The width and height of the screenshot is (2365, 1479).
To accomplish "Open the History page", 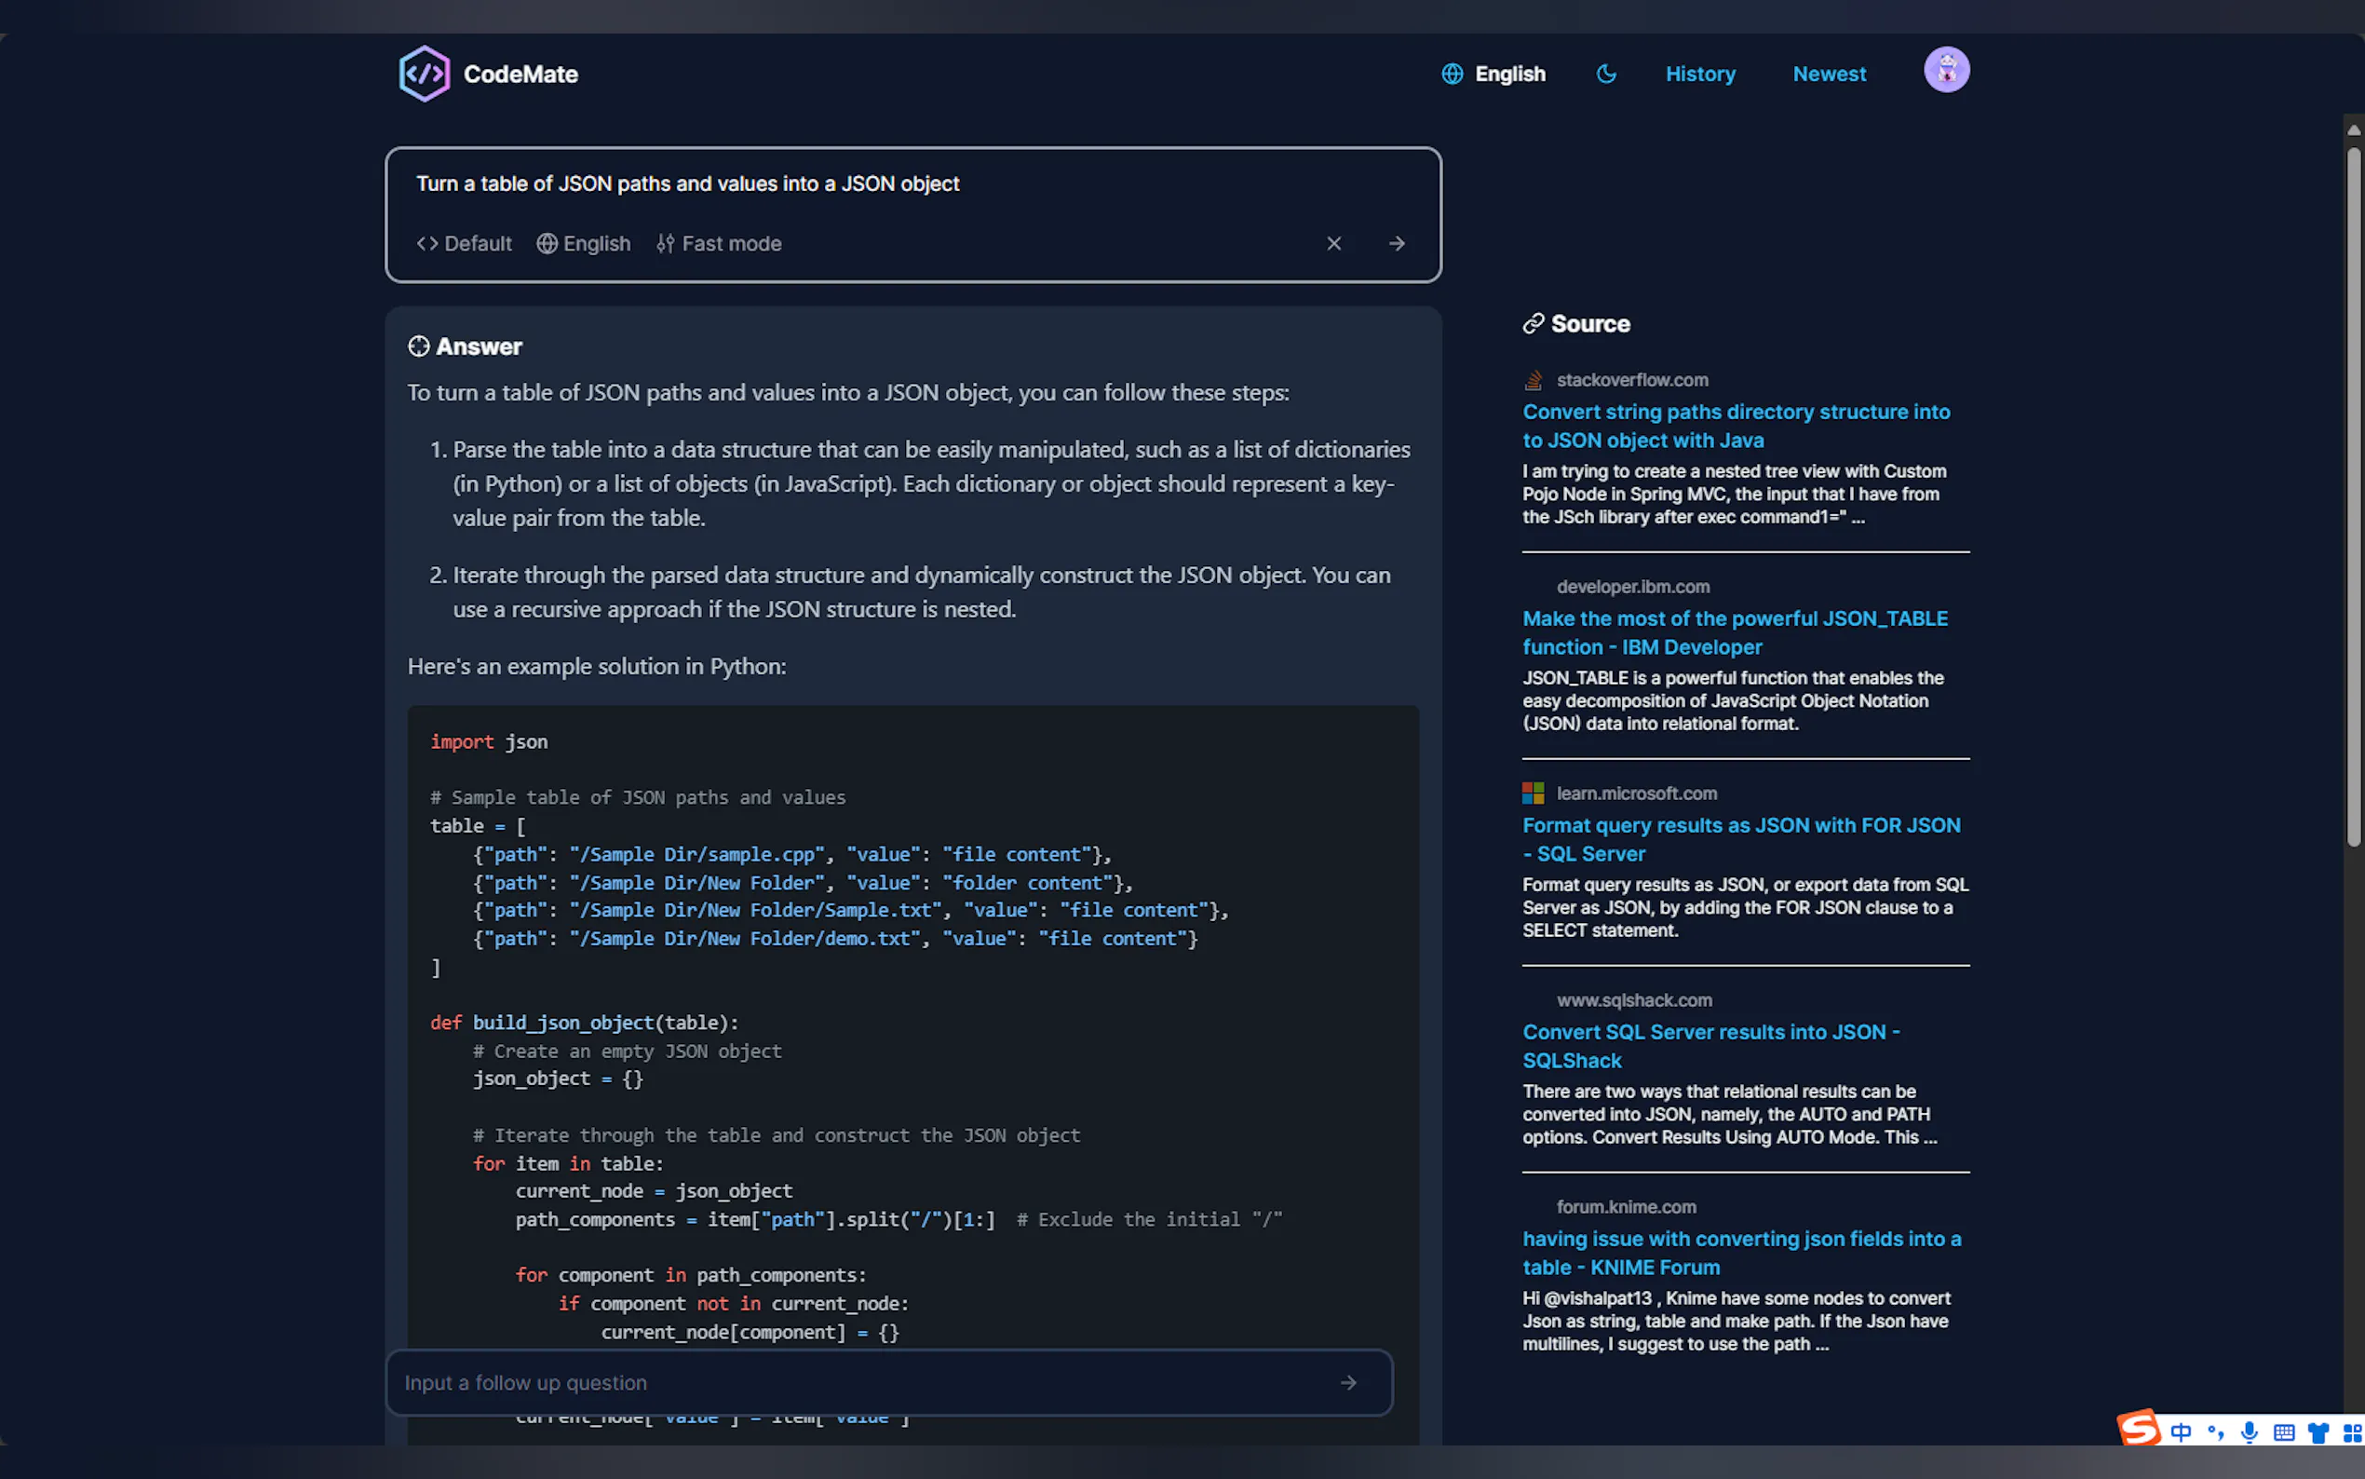I will point(1700,75).
